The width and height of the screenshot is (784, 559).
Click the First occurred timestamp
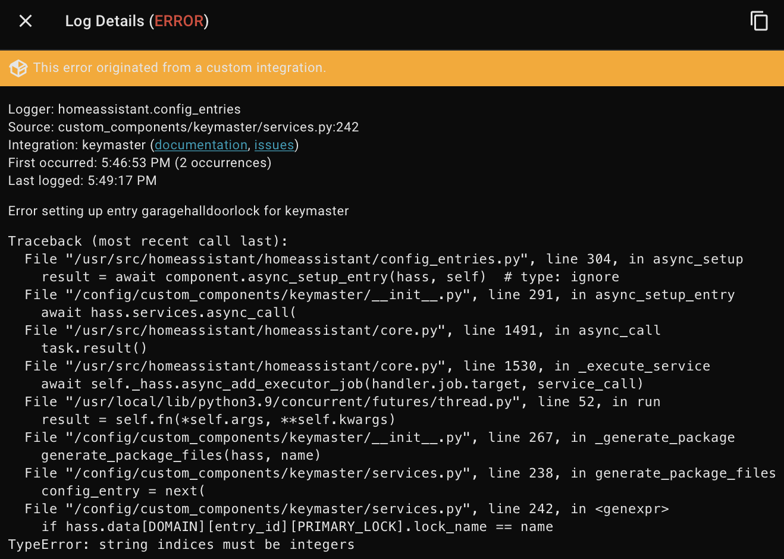click(139, 162)
